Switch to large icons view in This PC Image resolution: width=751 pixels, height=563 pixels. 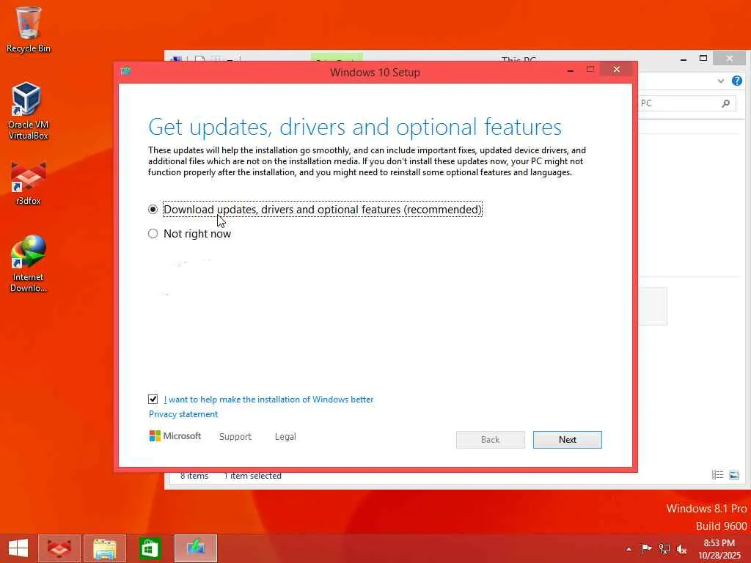tap(734, 475)
